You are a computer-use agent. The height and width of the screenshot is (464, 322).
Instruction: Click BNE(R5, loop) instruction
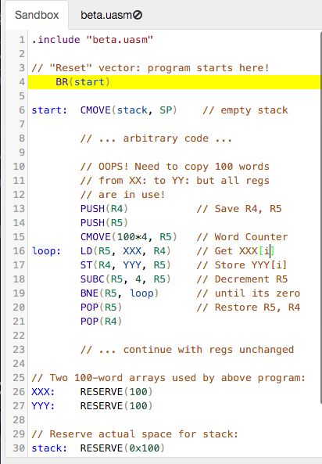click(120, 293)
